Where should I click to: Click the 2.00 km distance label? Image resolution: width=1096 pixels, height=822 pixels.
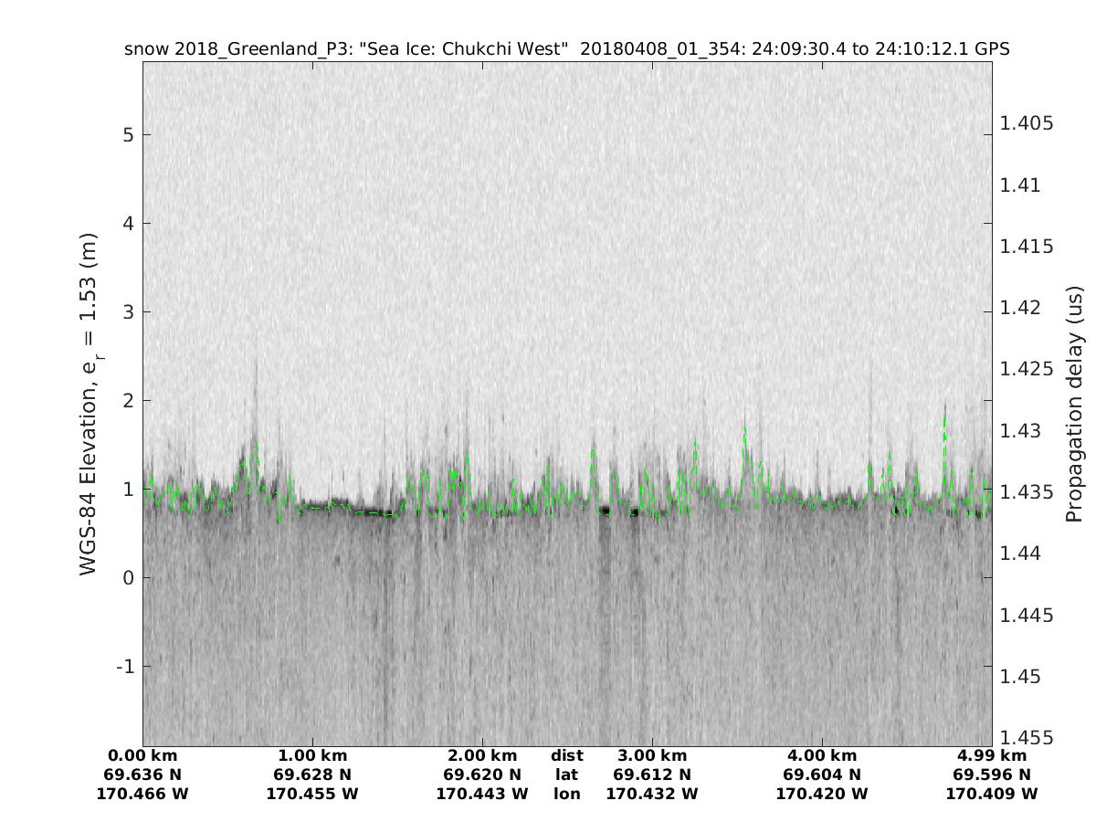coord(482,755)
